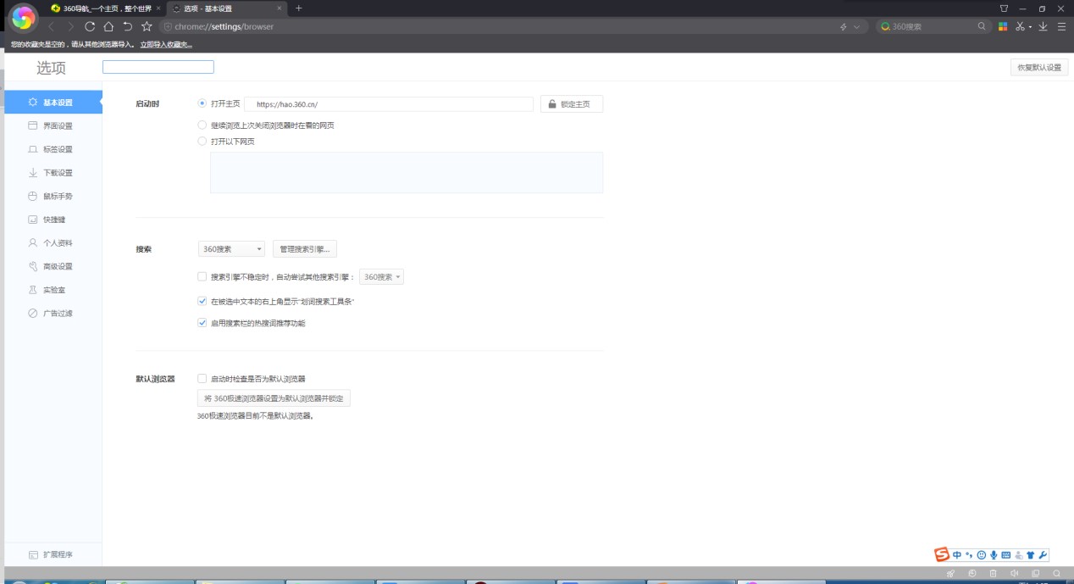Open the 360搜索 default search engine dropdown
Viewport: 1074px width, 584px height.
(x=231, y=249)
